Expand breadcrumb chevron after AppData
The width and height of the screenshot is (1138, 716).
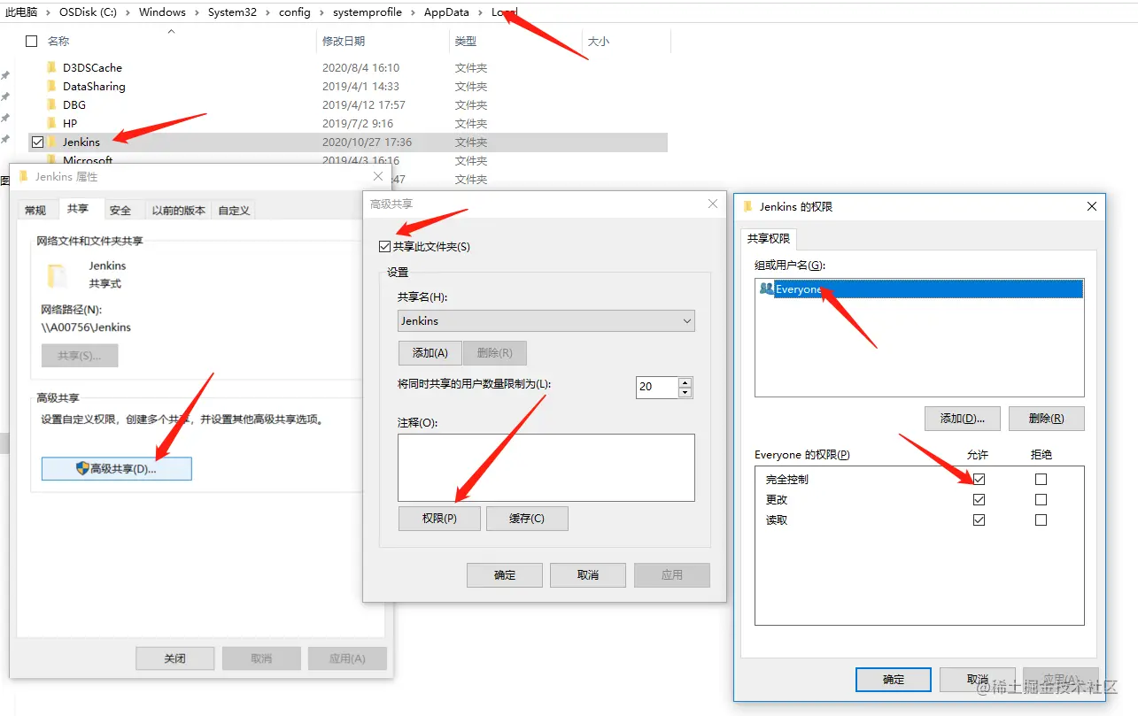(481, 12)
